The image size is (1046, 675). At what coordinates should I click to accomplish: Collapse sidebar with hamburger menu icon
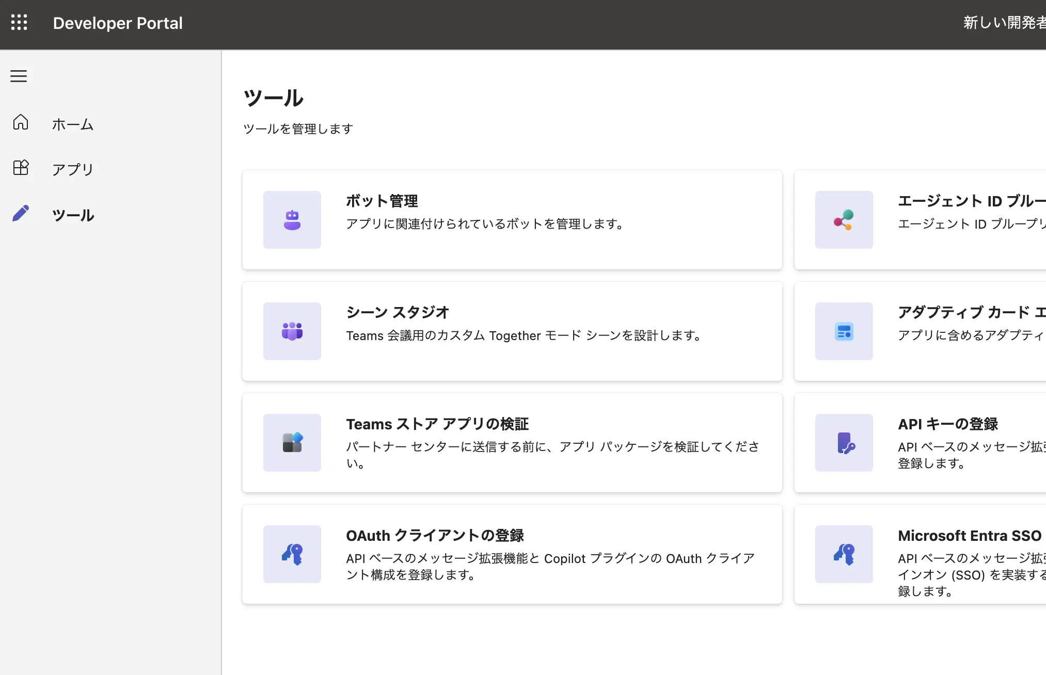click(19, 76)
